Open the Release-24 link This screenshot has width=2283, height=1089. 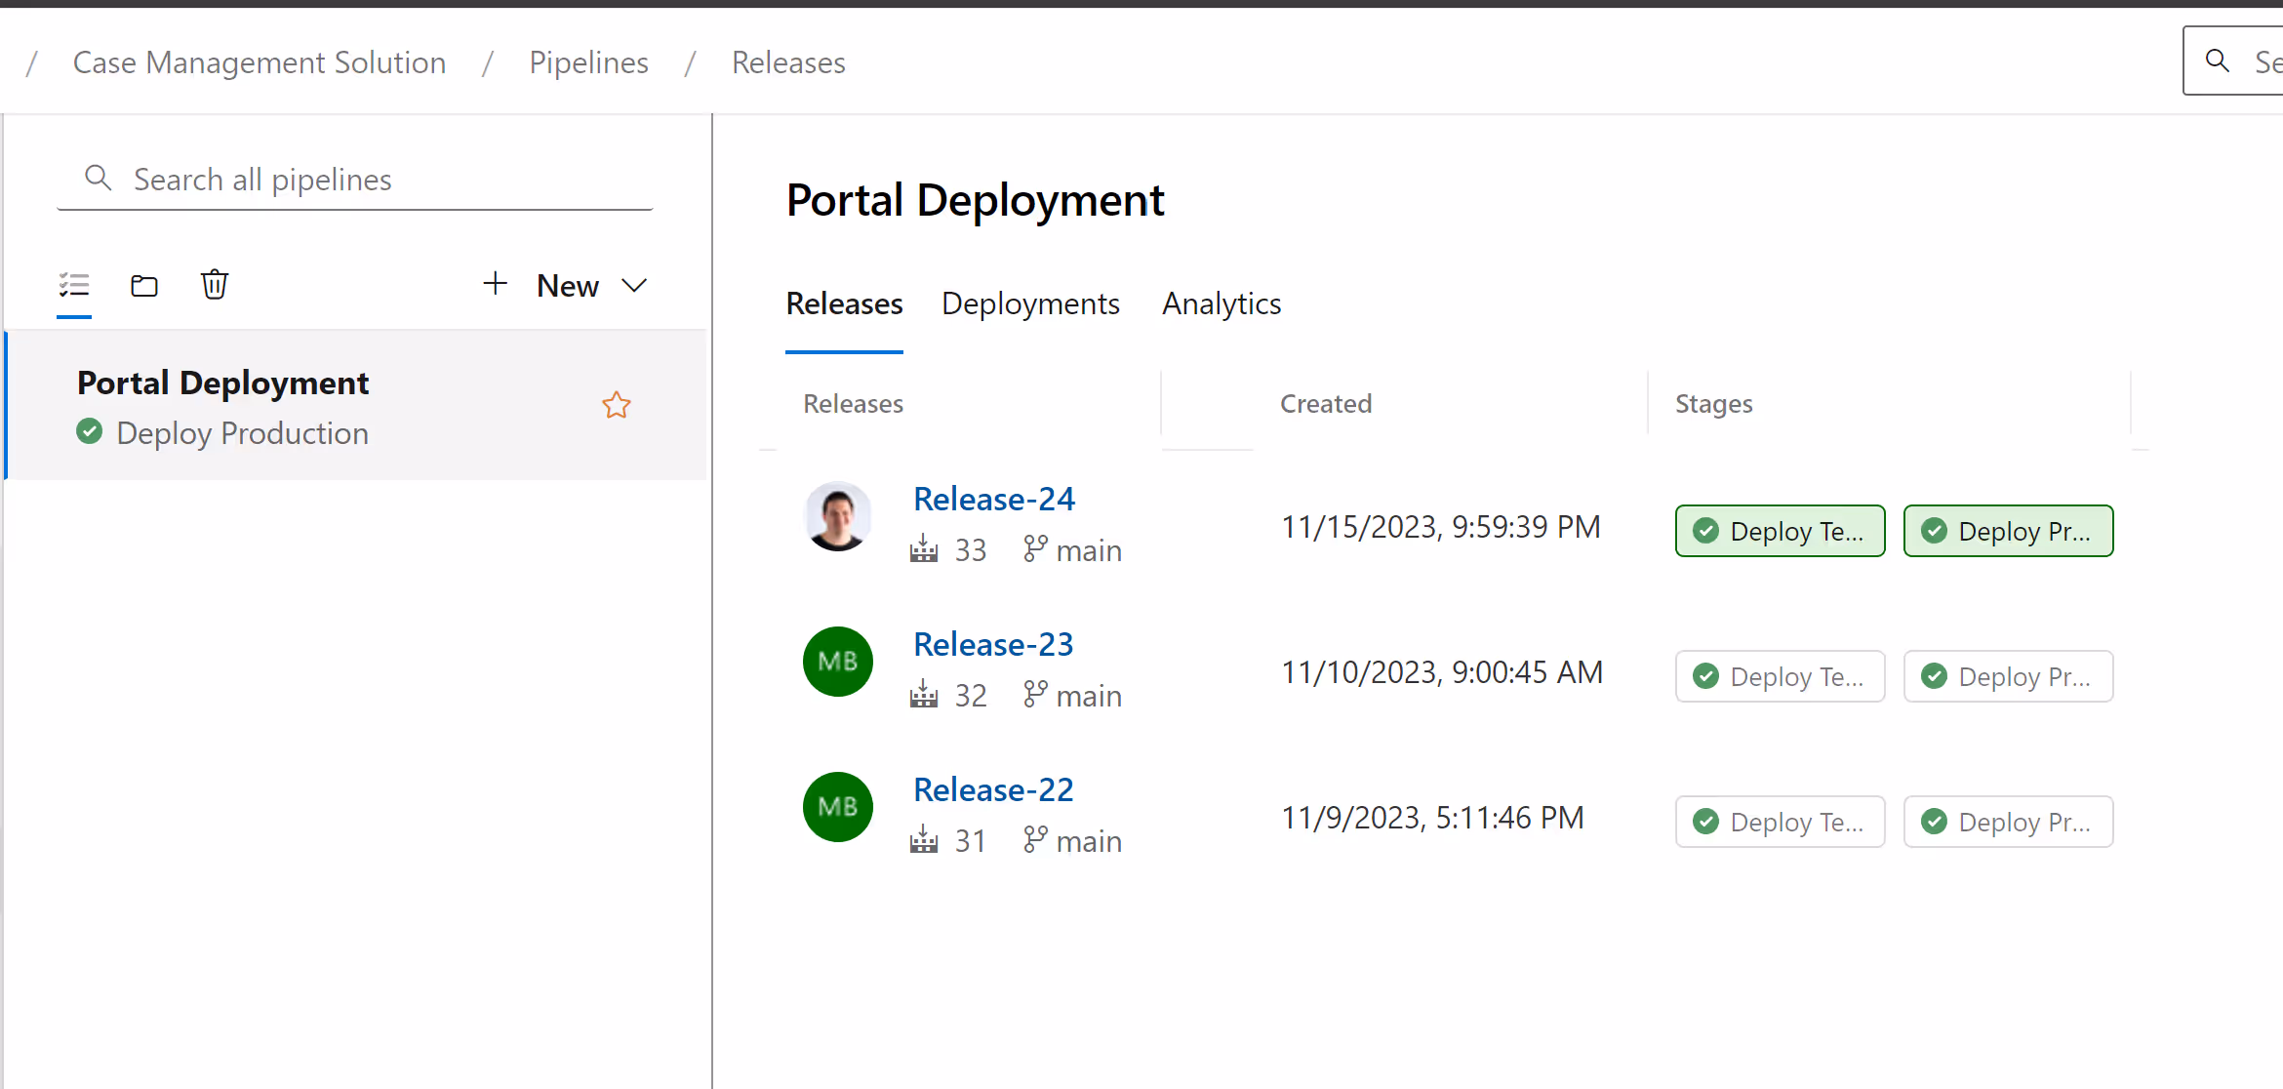tap(993, 499)
